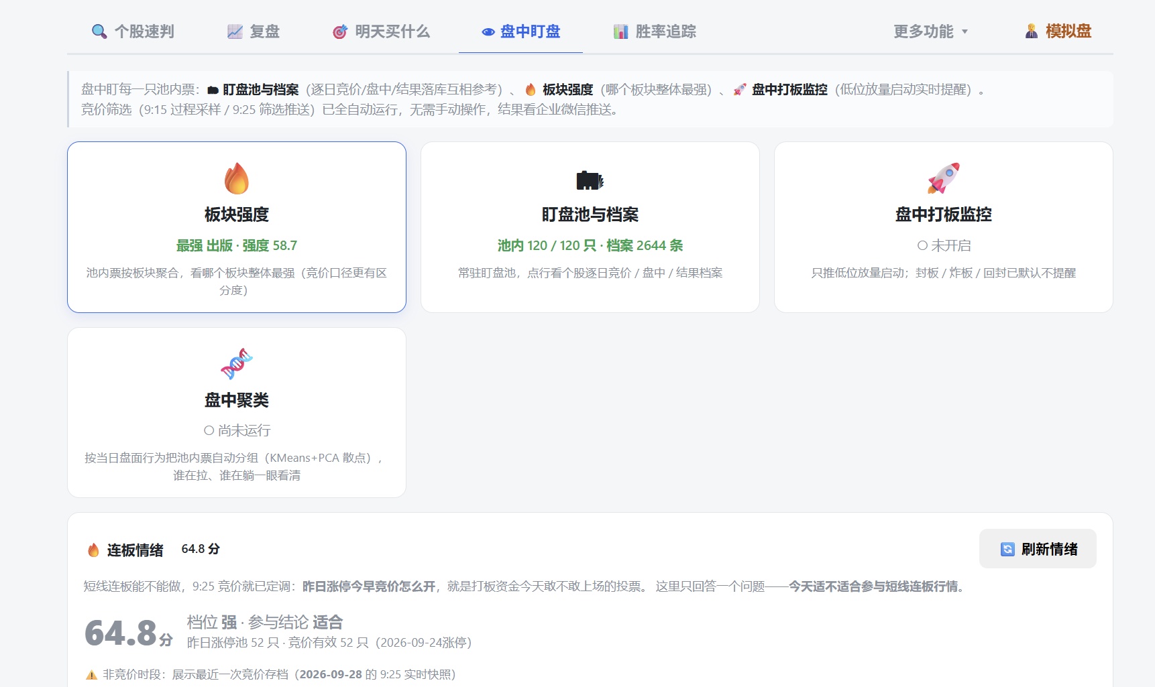
Task: Click the small camera icon in the intro banner
Action: (213, 90)
